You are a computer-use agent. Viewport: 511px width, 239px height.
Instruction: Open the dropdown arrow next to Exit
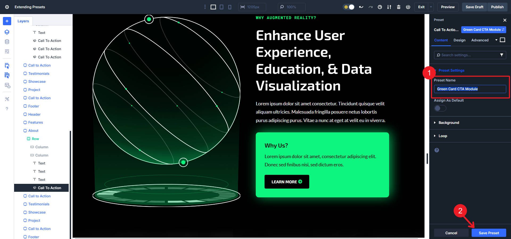click(x=431, y=7)
